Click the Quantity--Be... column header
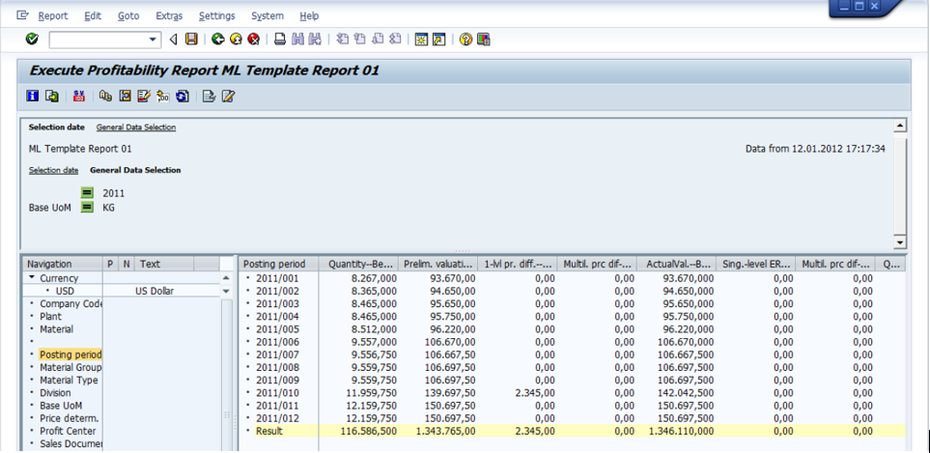 [358, 264]
